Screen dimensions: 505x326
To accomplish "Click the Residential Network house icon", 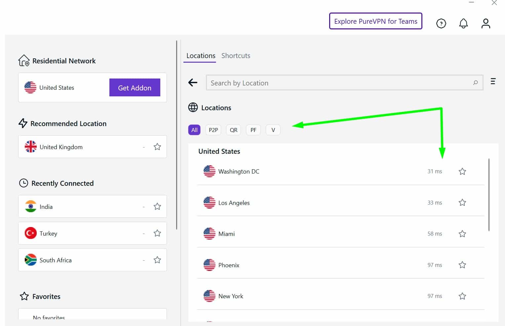I will click(24, 60).
